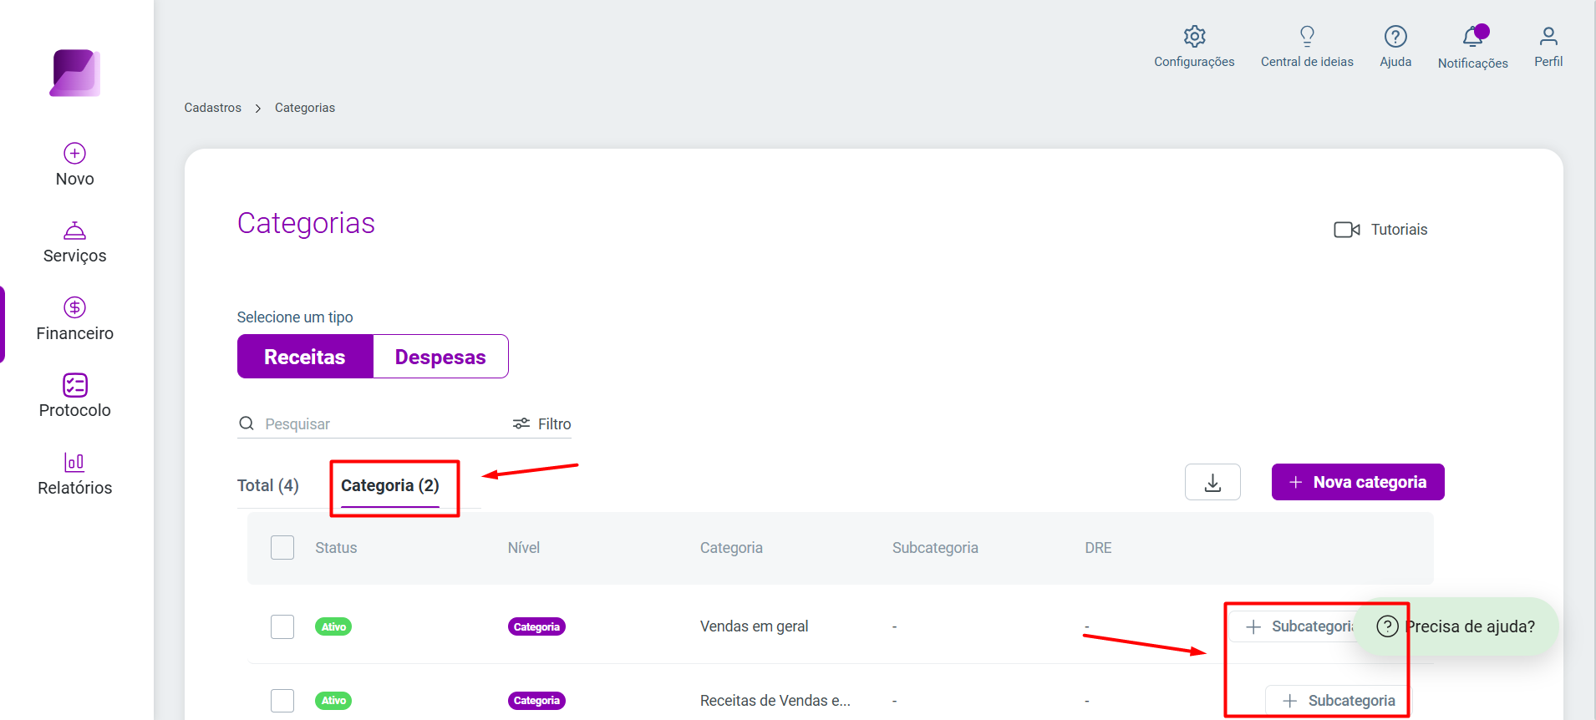Open the Financeiro sidebar section
The width and height of the screenshot is (1596, 720).
(x=75, y=319)
